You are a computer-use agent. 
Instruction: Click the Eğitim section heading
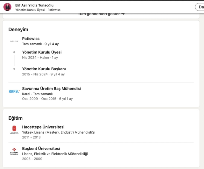15,118
